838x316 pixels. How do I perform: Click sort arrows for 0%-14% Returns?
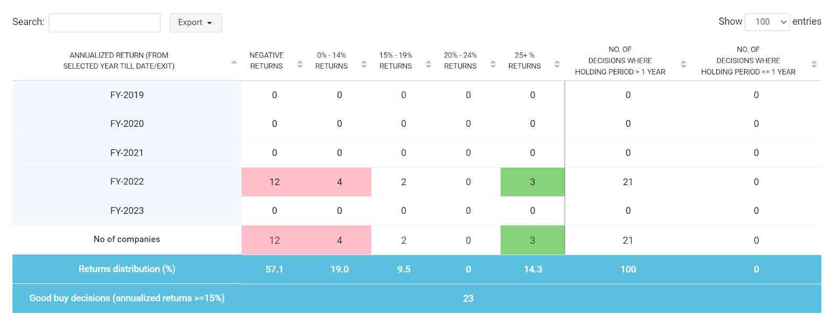pyautogui.click(x=364, y=64)
